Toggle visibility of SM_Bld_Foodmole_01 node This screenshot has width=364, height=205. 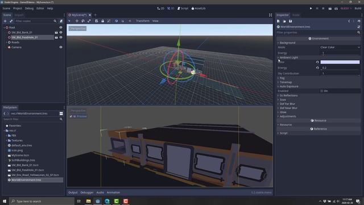(61, 38)
